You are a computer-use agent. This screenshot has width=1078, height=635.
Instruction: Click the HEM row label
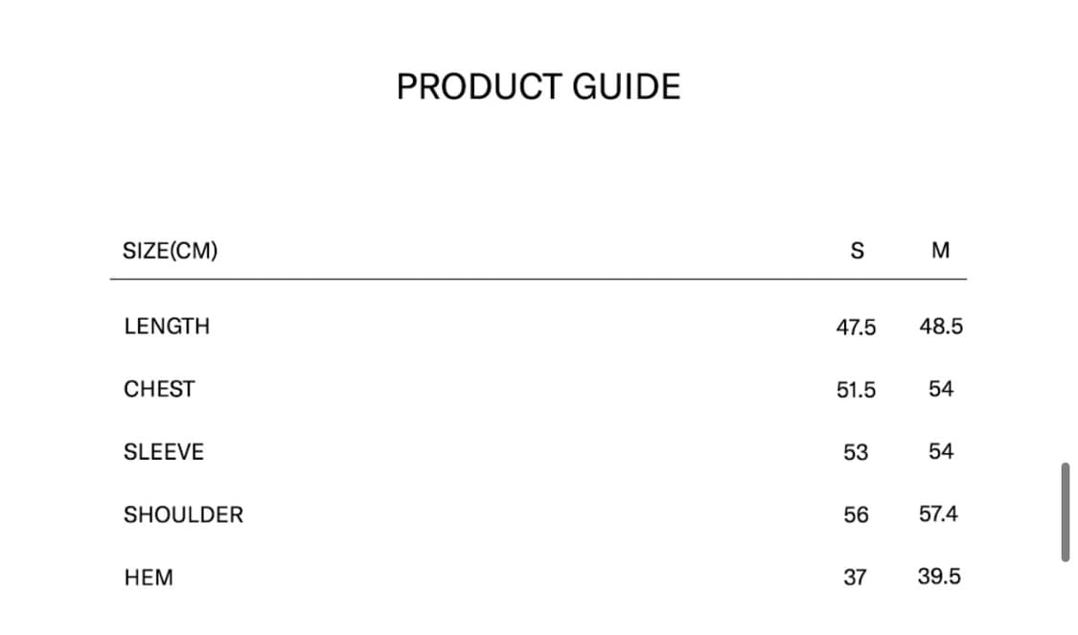[x=149, y=578]
